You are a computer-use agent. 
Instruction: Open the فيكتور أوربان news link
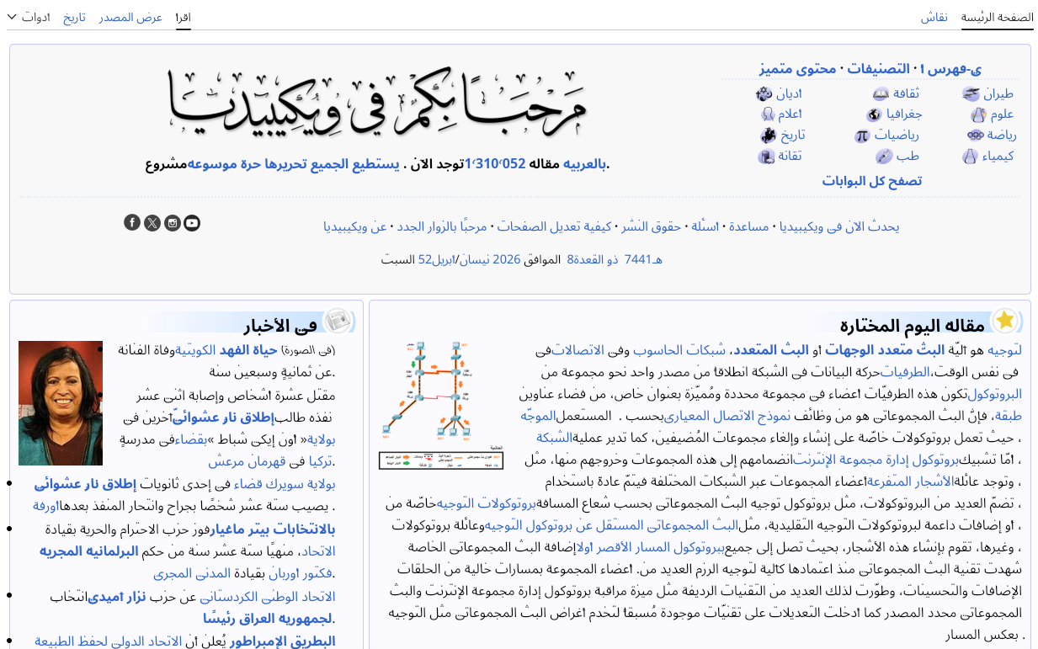pyautogui.click(x=300, y=574)
